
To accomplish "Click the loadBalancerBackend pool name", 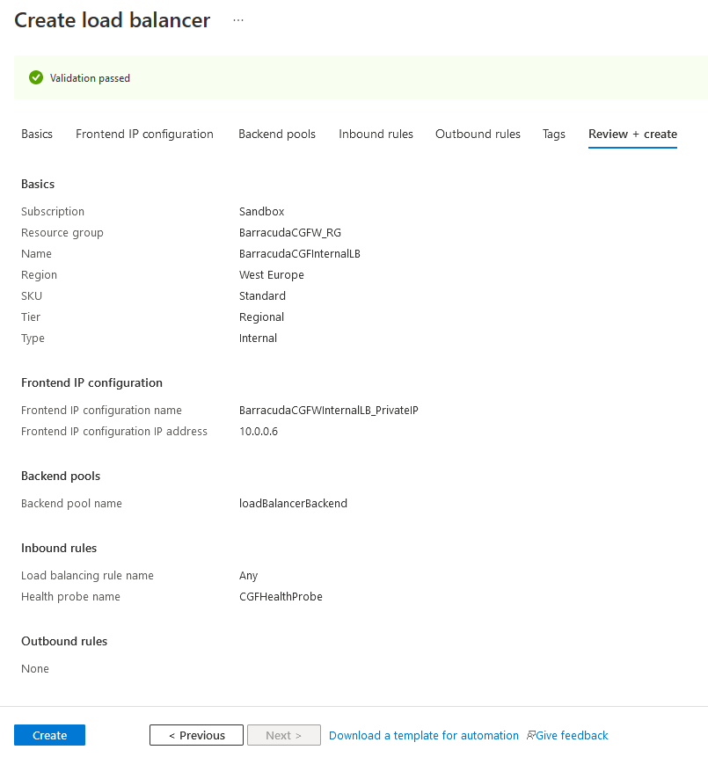I will (293, 504).
